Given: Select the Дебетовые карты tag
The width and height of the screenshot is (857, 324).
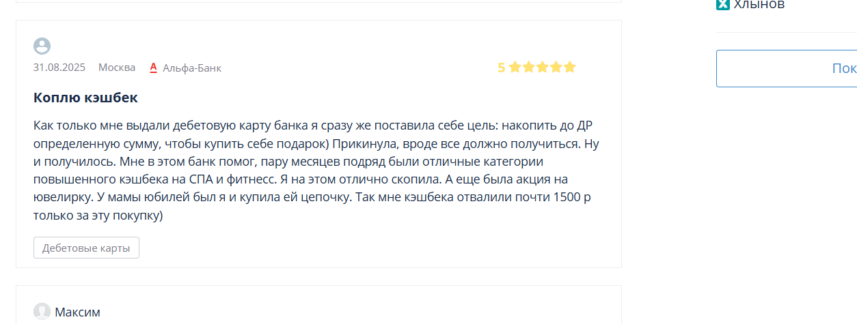Looking at the screenshot, I should click(x=86, y=248).
